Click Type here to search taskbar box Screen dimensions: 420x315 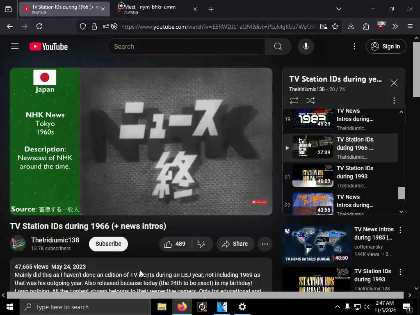tap(85, 307)
